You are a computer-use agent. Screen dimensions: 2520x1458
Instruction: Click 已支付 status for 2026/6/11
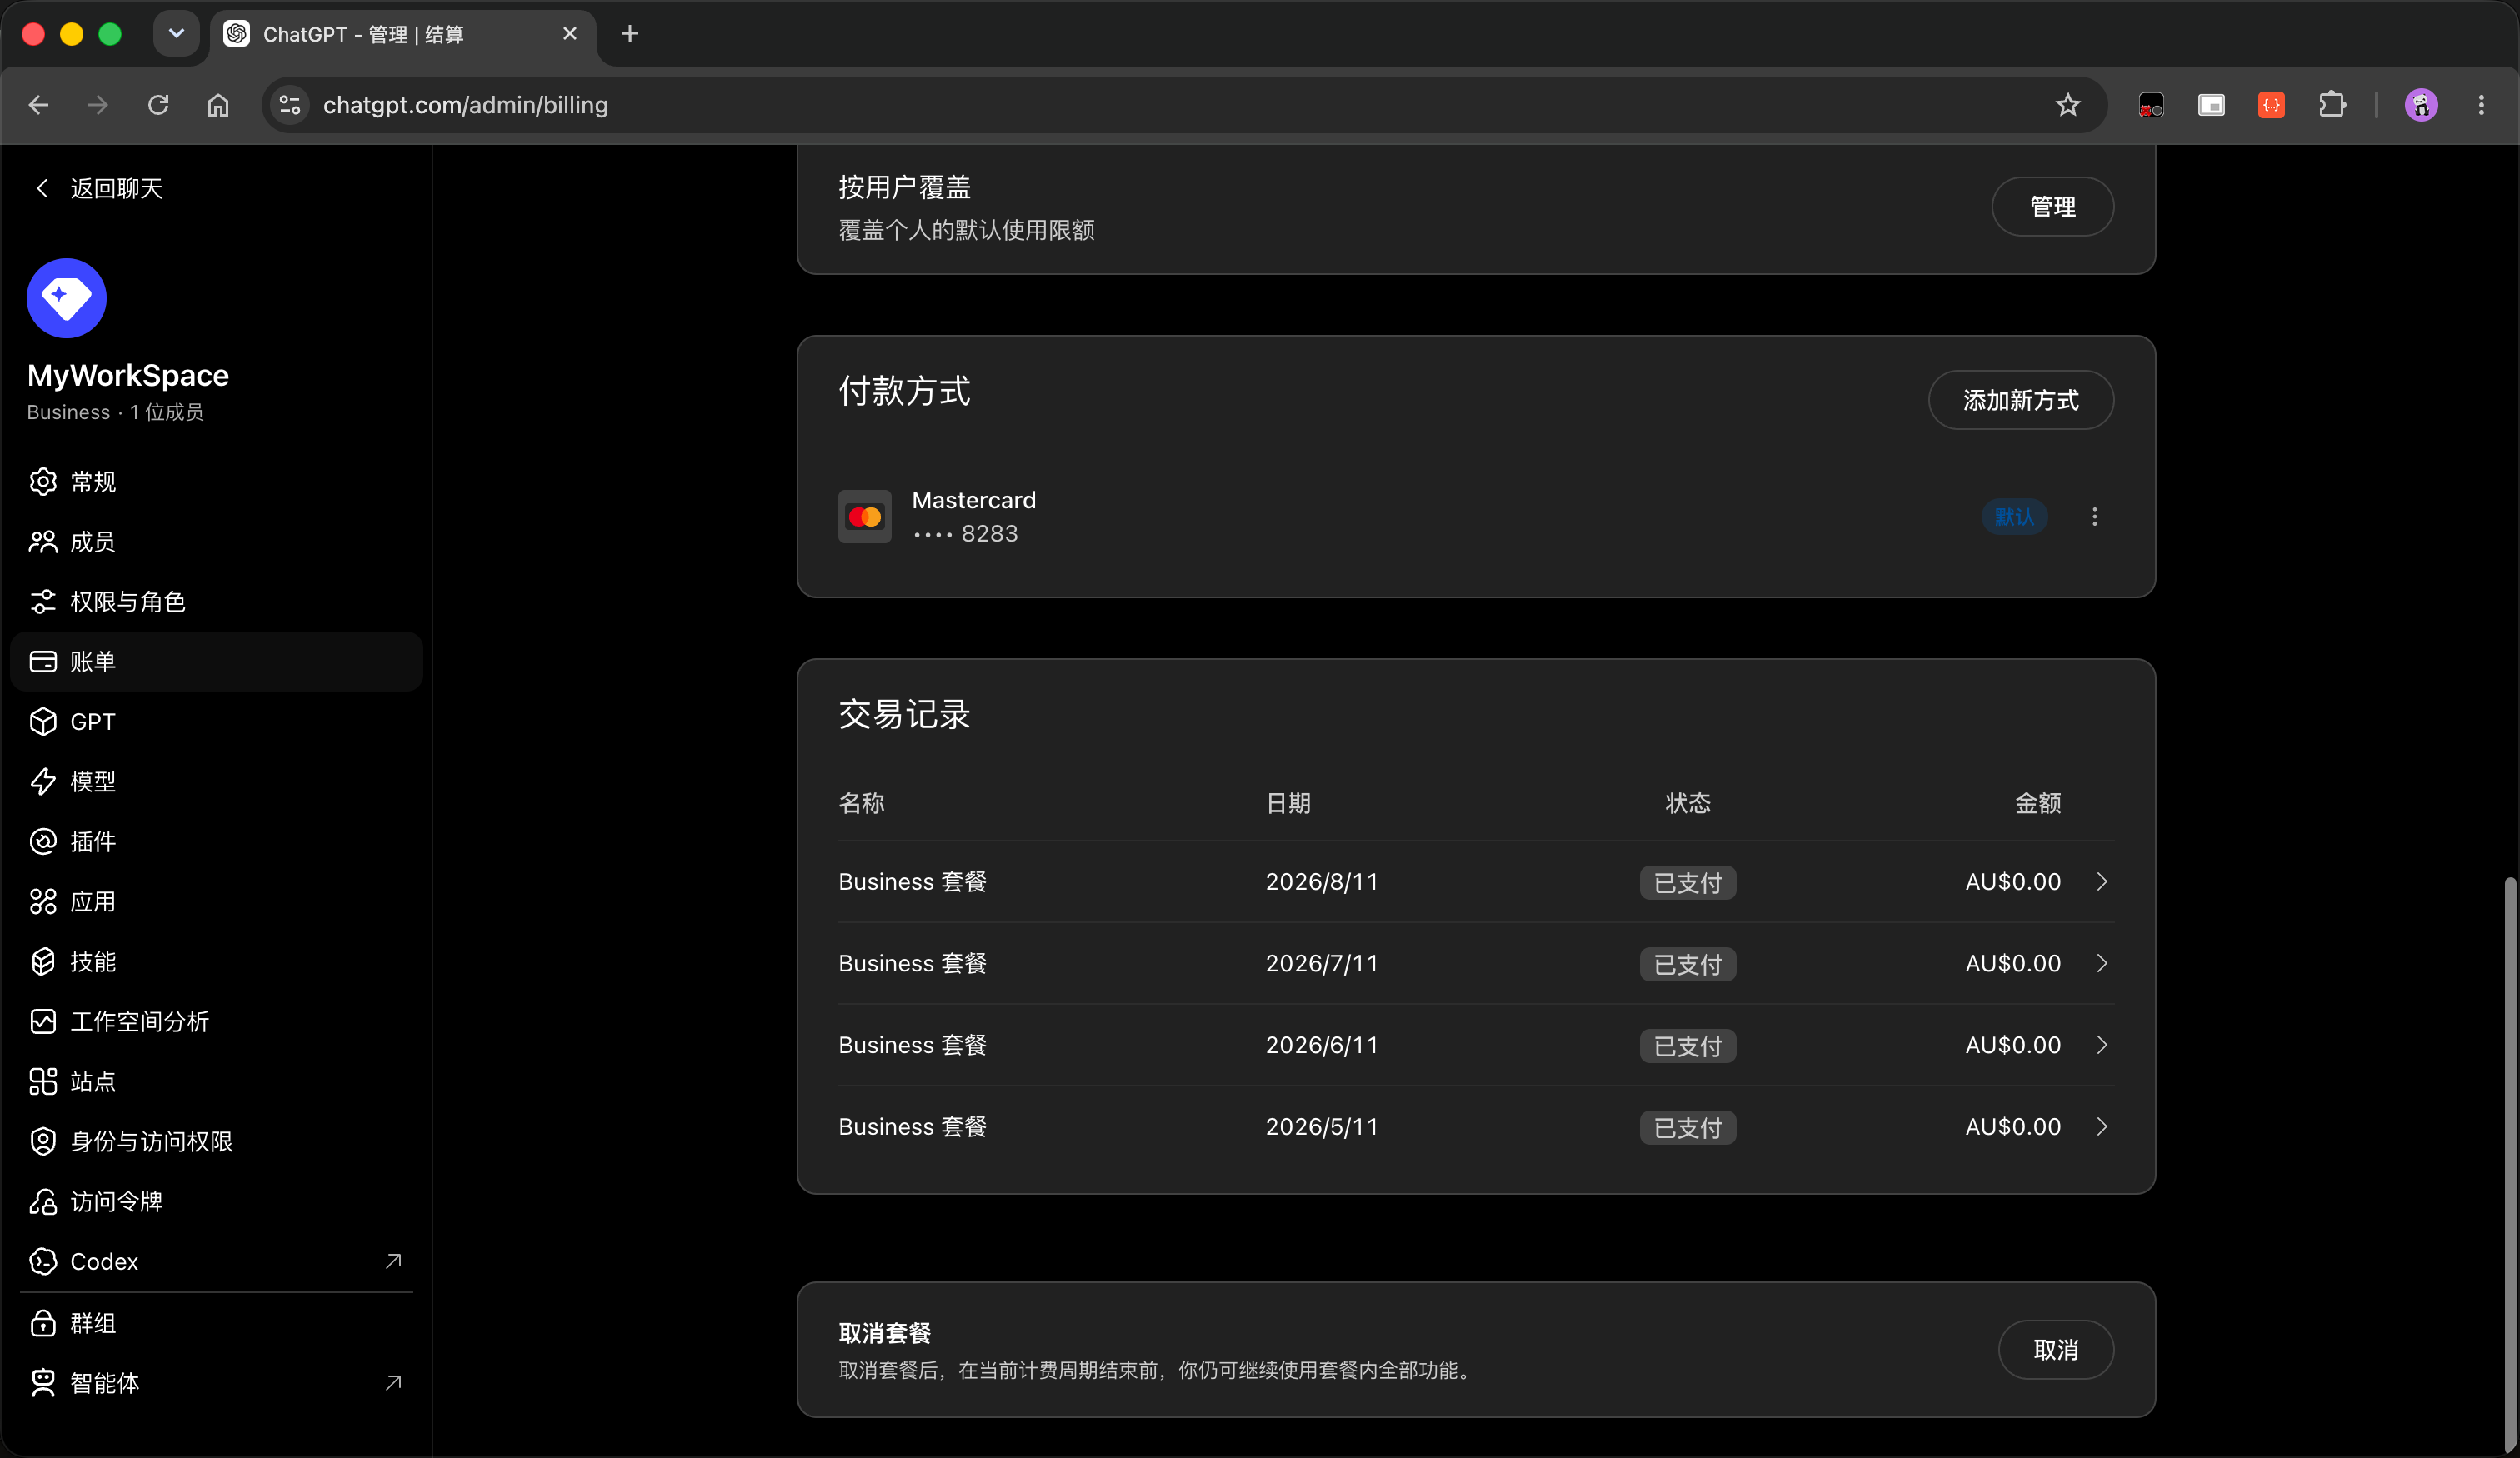[1688, 1047]
